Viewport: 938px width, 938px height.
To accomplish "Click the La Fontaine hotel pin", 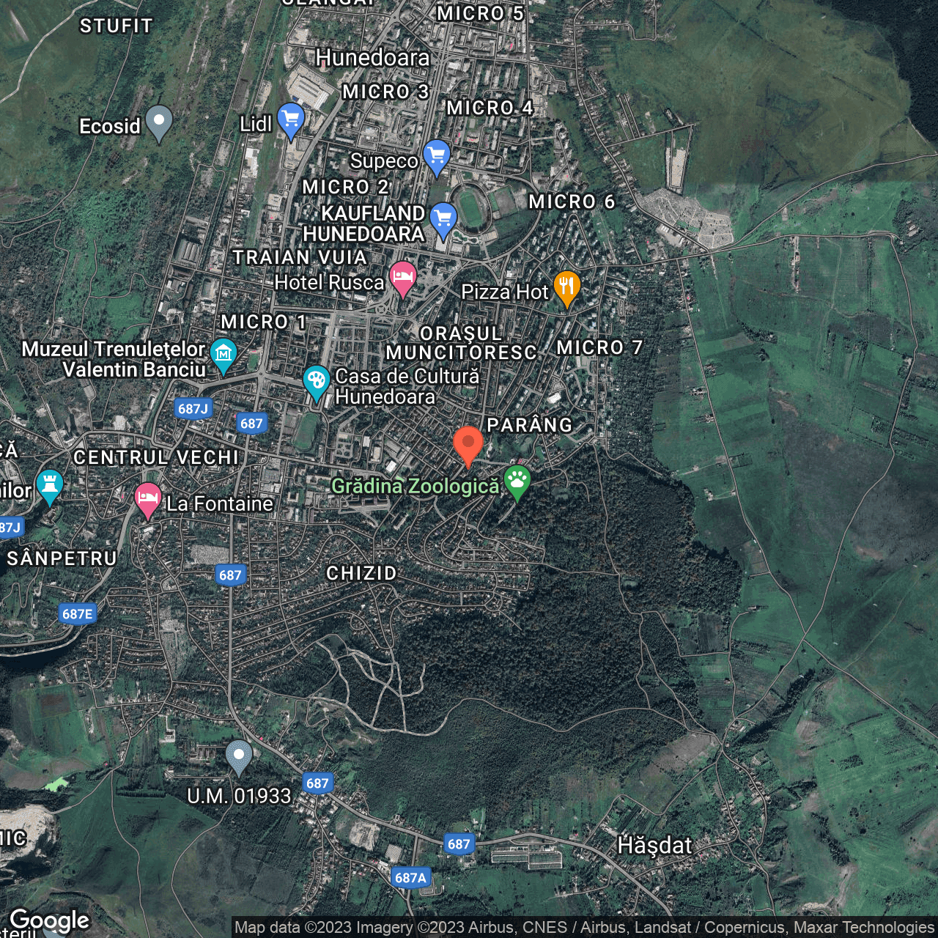I will tap(147, 500).
